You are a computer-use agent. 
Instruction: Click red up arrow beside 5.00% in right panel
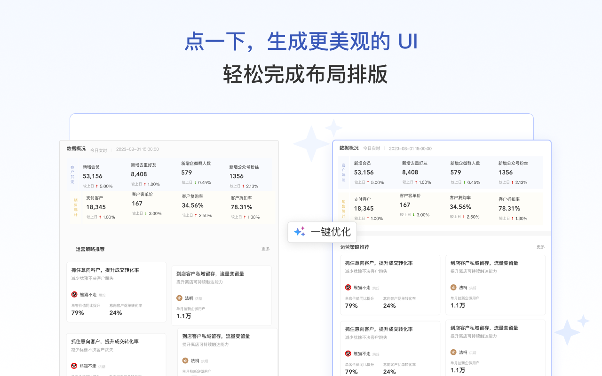click(368, 182)
